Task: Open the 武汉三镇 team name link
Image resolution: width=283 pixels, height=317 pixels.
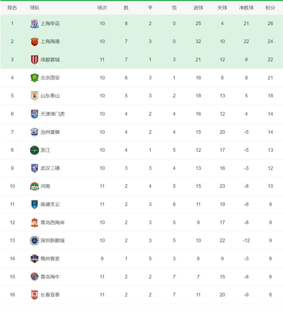Action: point(50,168)
